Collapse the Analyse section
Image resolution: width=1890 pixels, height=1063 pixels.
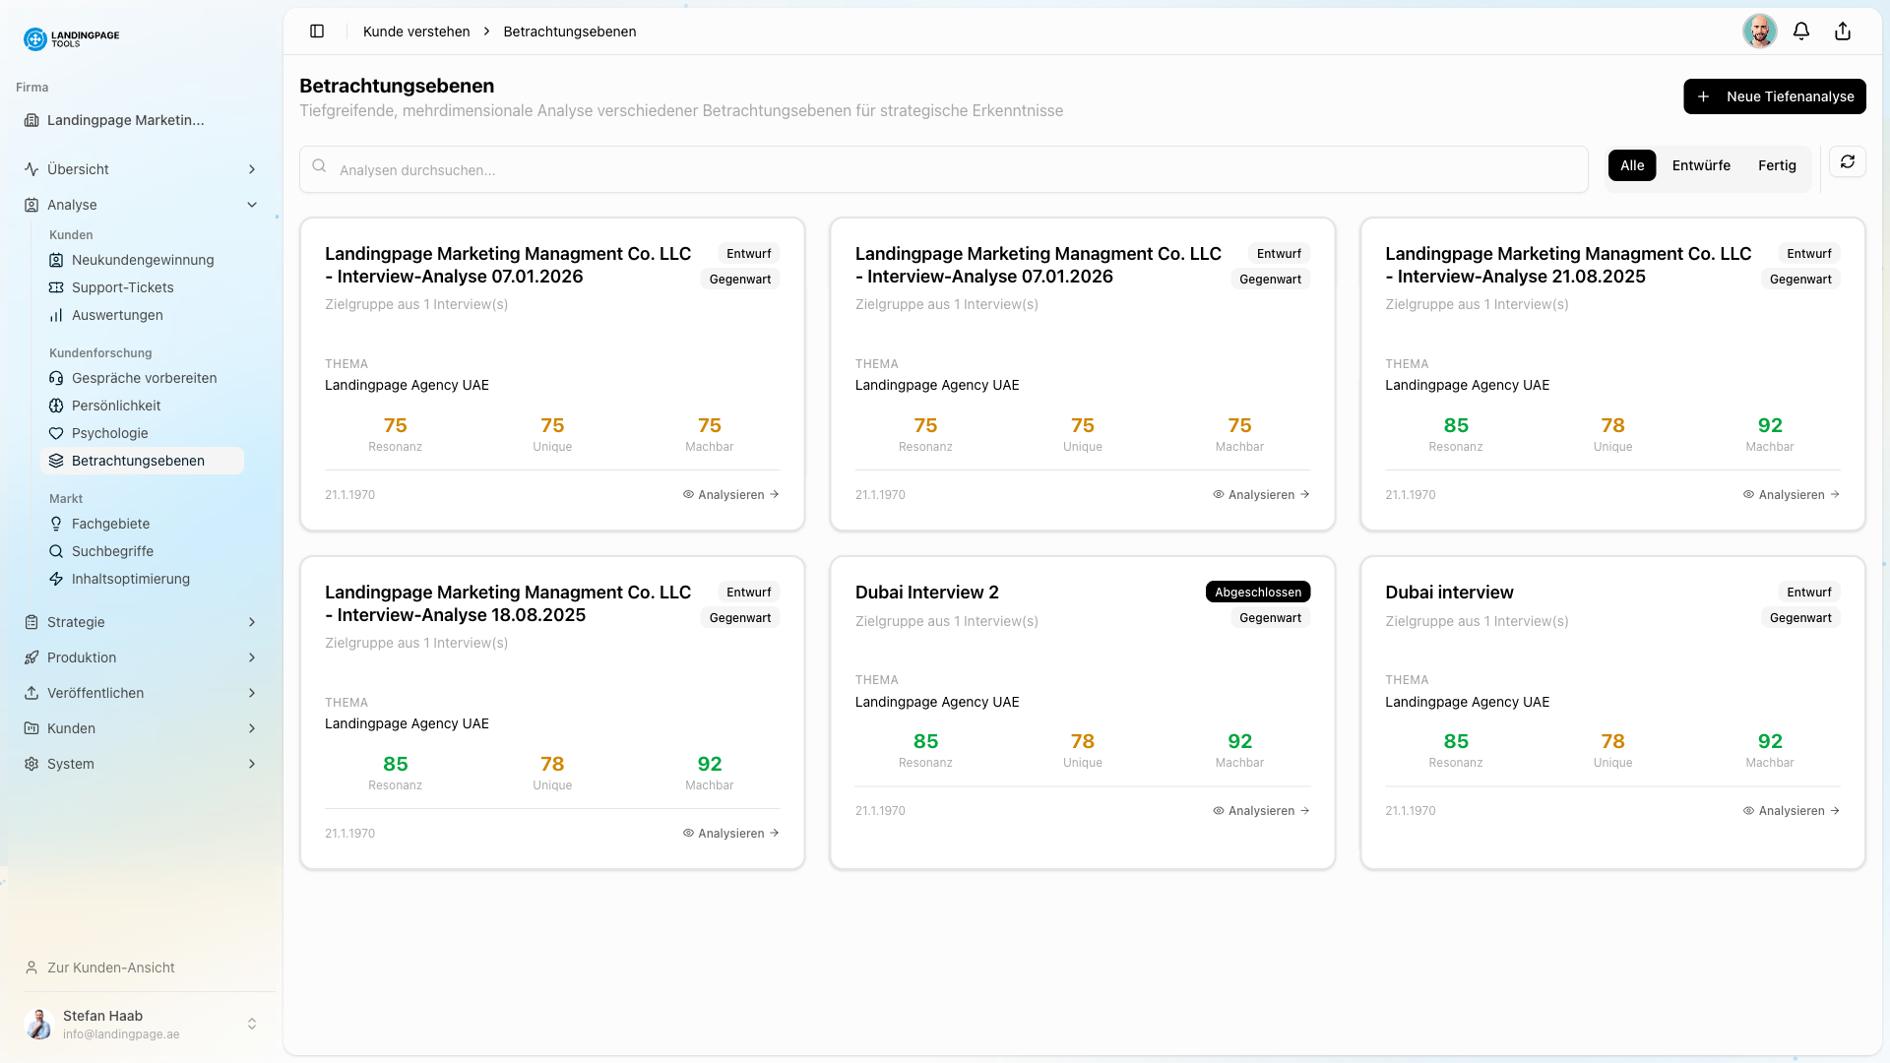[x=252, y=205]
